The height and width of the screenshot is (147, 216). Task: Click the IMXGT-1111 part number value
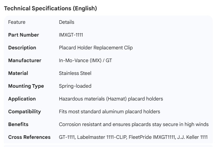pos(71,35)
